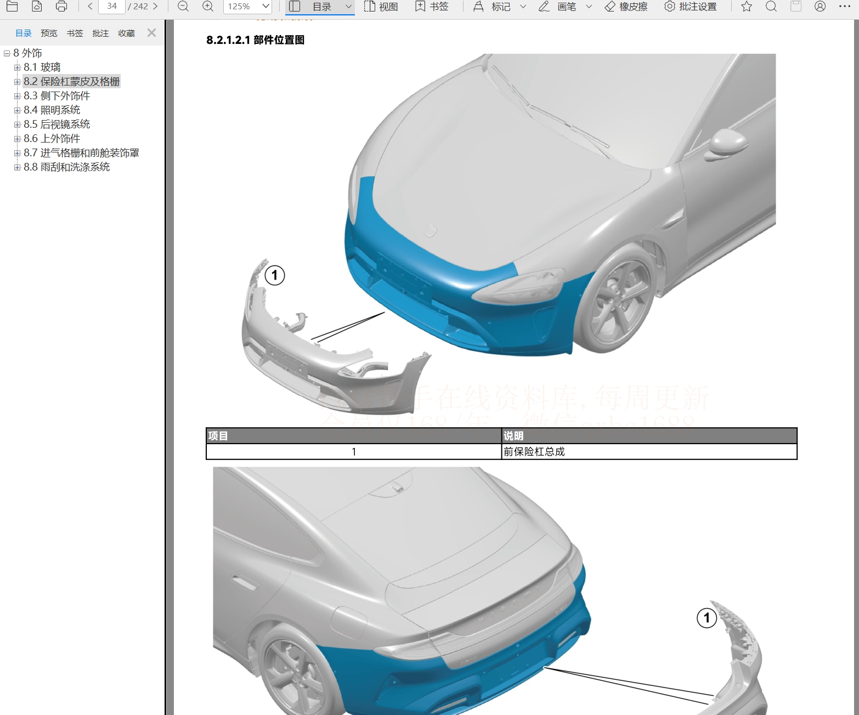
Task: Click the page number input field
Action: [112, 7]
